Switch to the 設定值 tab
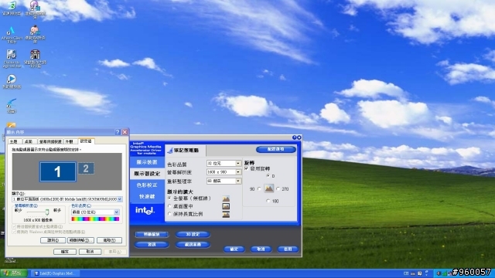This screenshot has width=495, height=278. pos(86,141)
